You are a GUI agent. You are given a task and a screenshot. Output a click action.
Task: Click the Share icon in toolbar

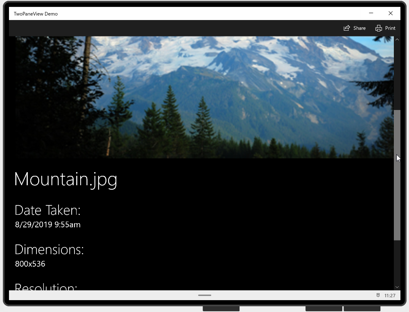pos(347,28)
